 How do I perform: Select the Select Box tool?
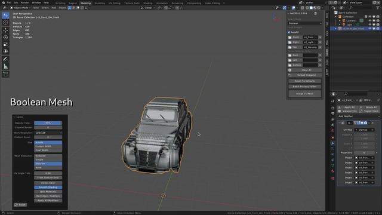pyautogui.click(x=5, y=16)
